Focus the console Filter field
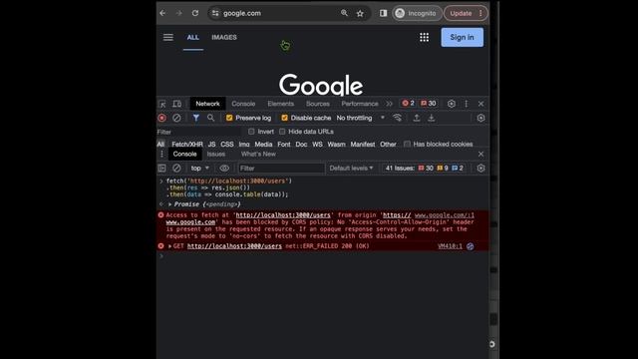This screenshot has height=359, width=638. pyautogui.click(x=281, y=169)
